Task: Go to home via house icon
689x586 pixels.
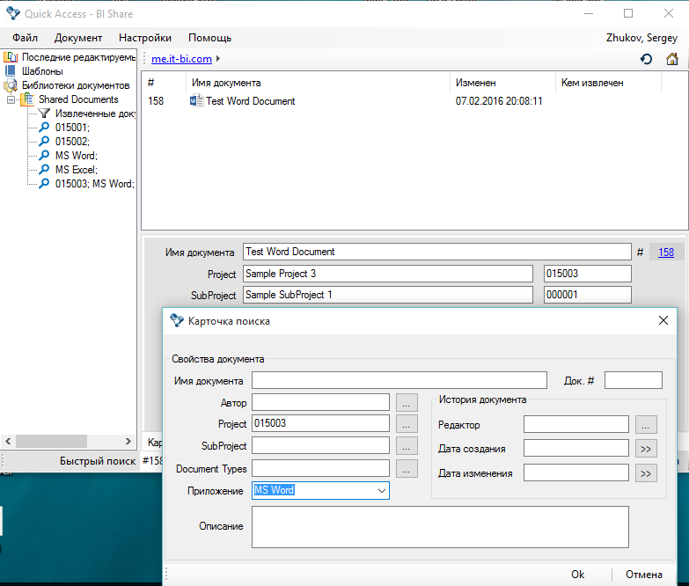Action: pos(672,59)
